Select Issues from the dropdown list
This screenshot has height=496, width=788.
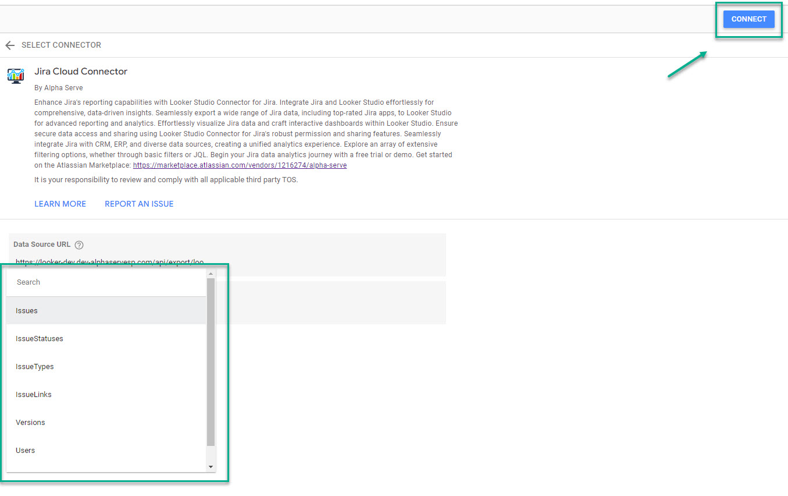pos(27,311)
